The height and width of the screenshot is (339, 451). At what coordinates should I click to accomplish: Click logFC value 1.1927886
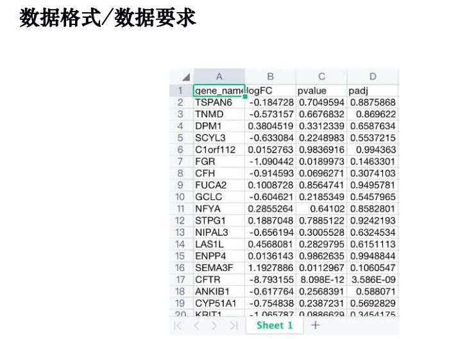coord(270,268)
